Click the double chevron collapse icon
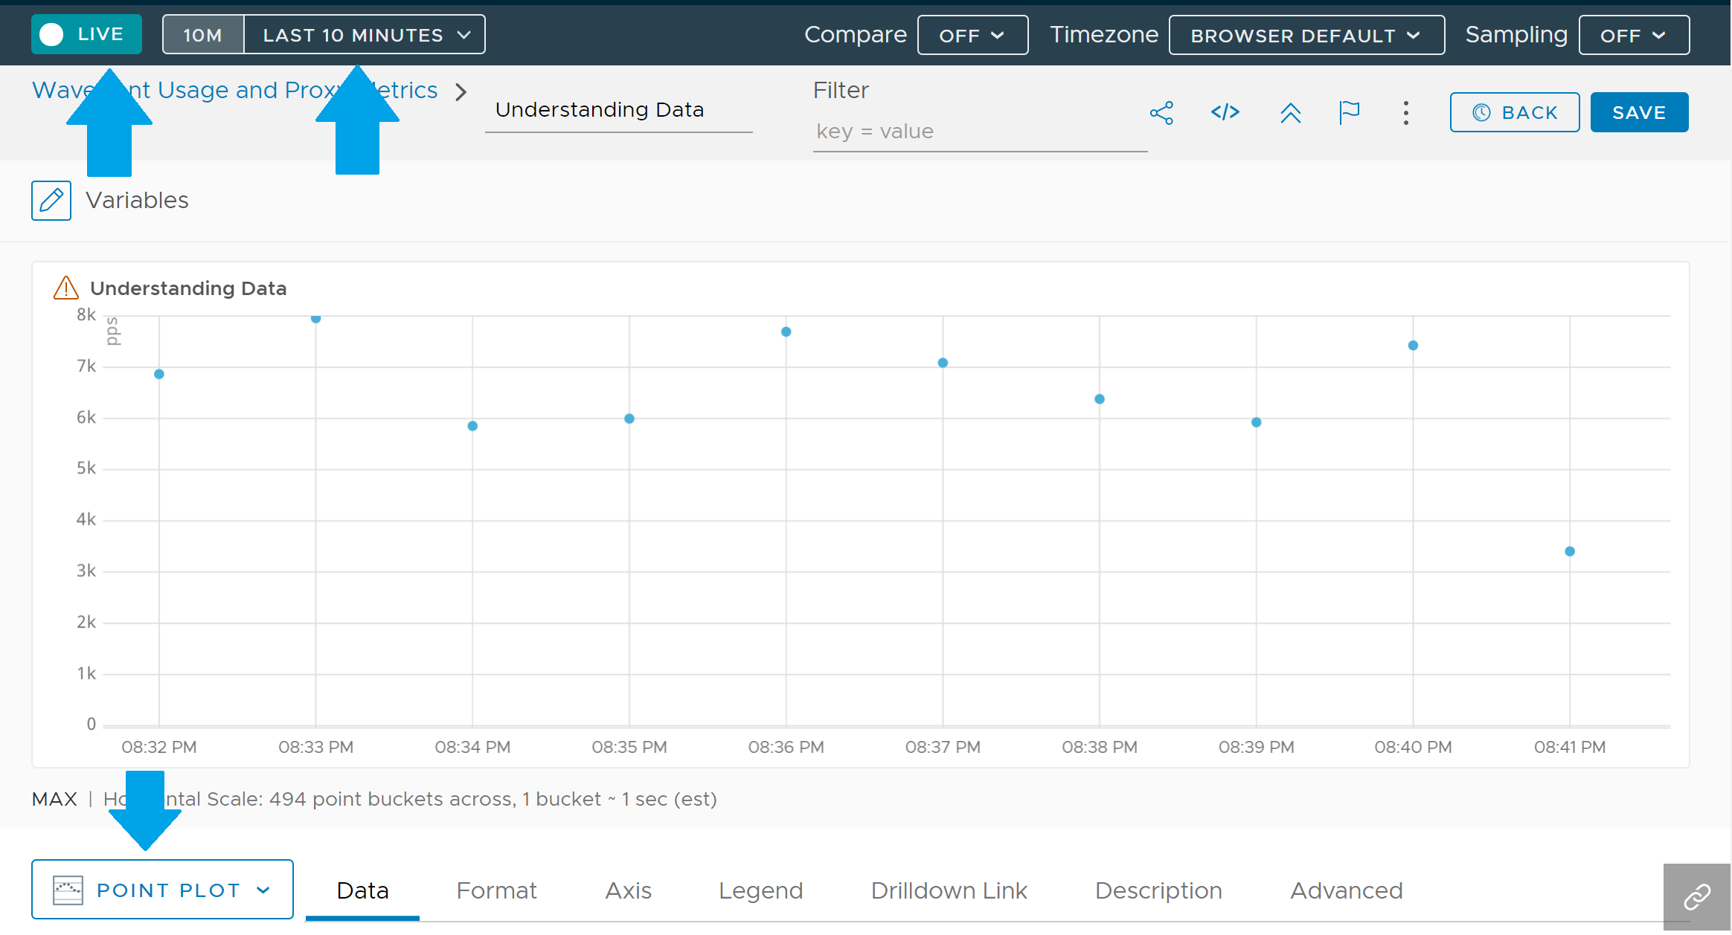Viewport: 1732px width, 935px height. click(1290, 113)
